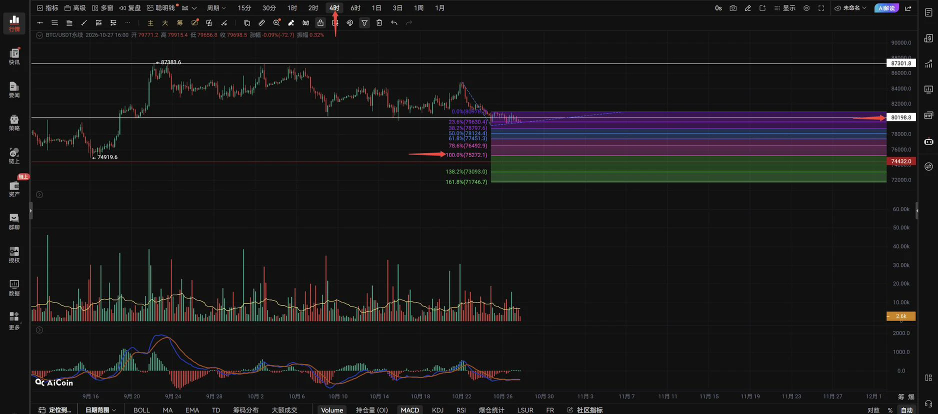Click the trash icon to delete drawings
Screen dimensions: 938x414
click(379, 22)
